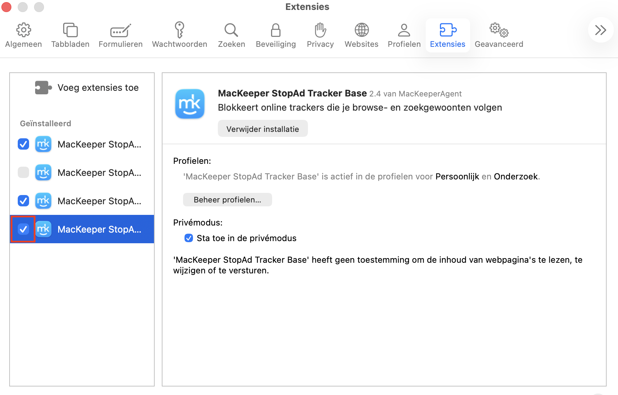Image resolution: width=618 pixels, height=395 pixels.
Task: Disable the third MacKeeper StopAd extension checkbox
Action: click(23, 201)
